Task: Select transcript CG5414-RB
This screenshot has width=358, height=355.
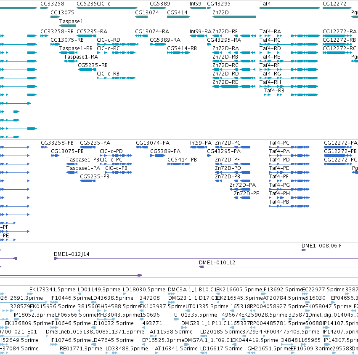Action: pyautogui.click(x=182, y=48)
